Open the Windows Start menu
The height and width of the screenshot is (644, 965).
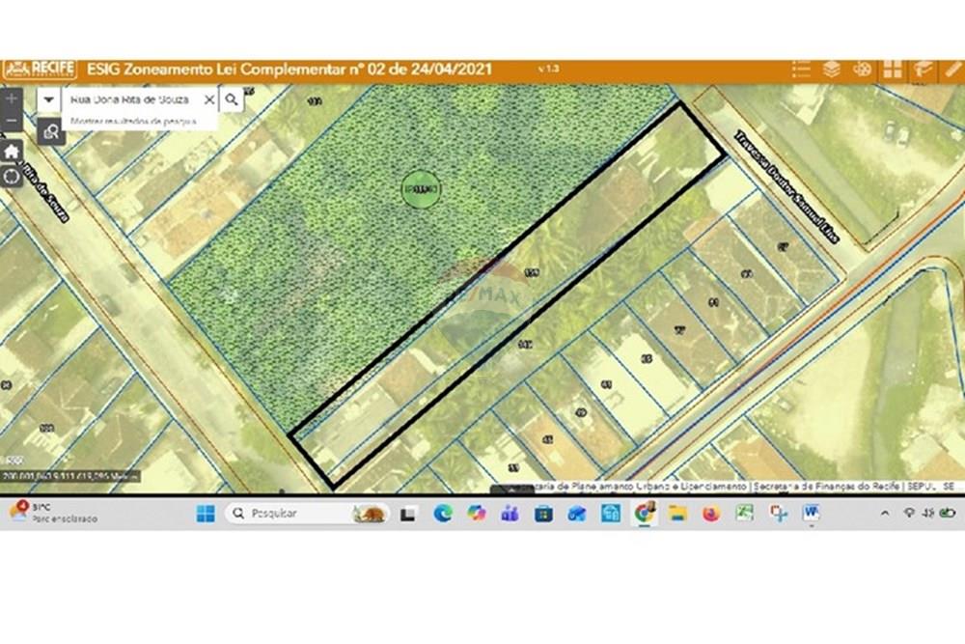[206, 514]
